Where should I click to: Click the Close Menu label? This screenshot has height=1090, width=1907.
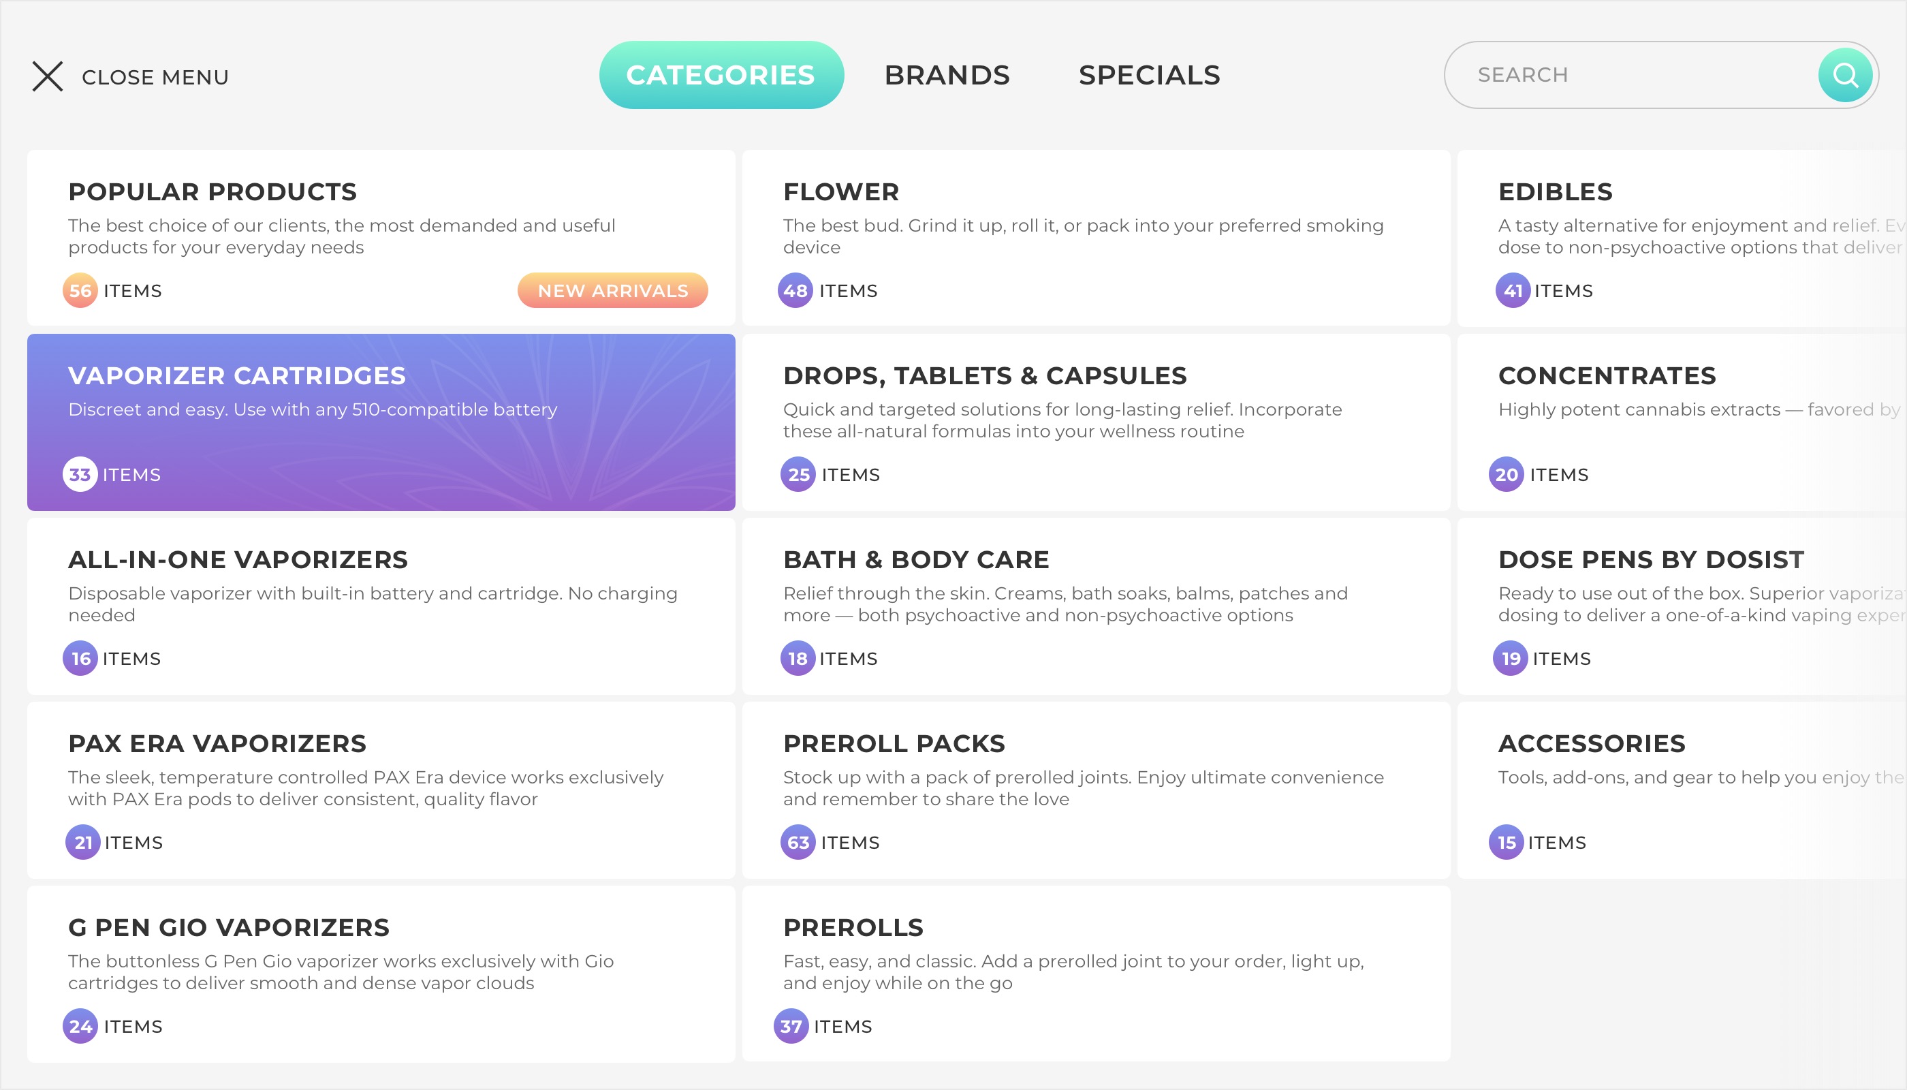155,77
